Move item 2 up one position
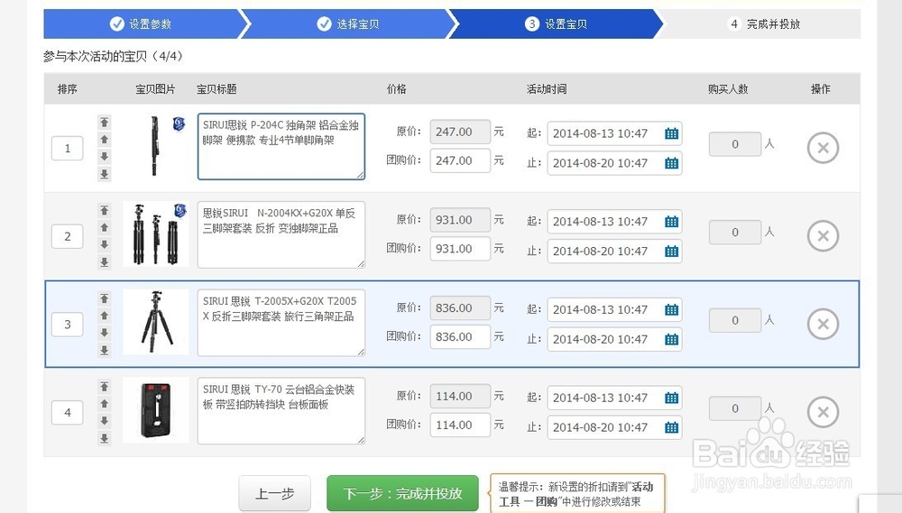This screenshot has width=902, height=513. 104,227
